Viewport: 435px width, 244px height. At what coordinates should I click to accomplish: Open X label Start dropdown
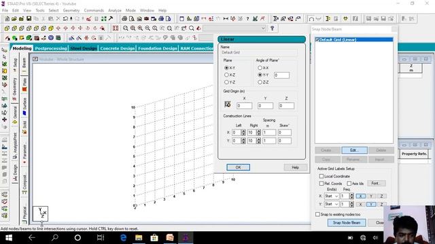coord(332,196)
